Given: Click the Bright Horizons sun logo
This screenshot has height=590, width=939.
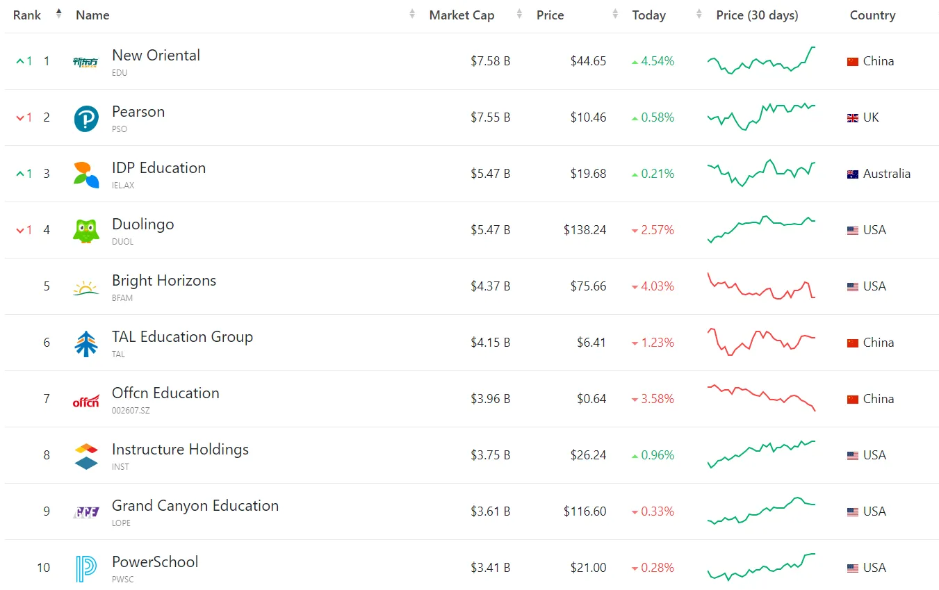Looking at the screenshot, I should [x=86, y=288].
